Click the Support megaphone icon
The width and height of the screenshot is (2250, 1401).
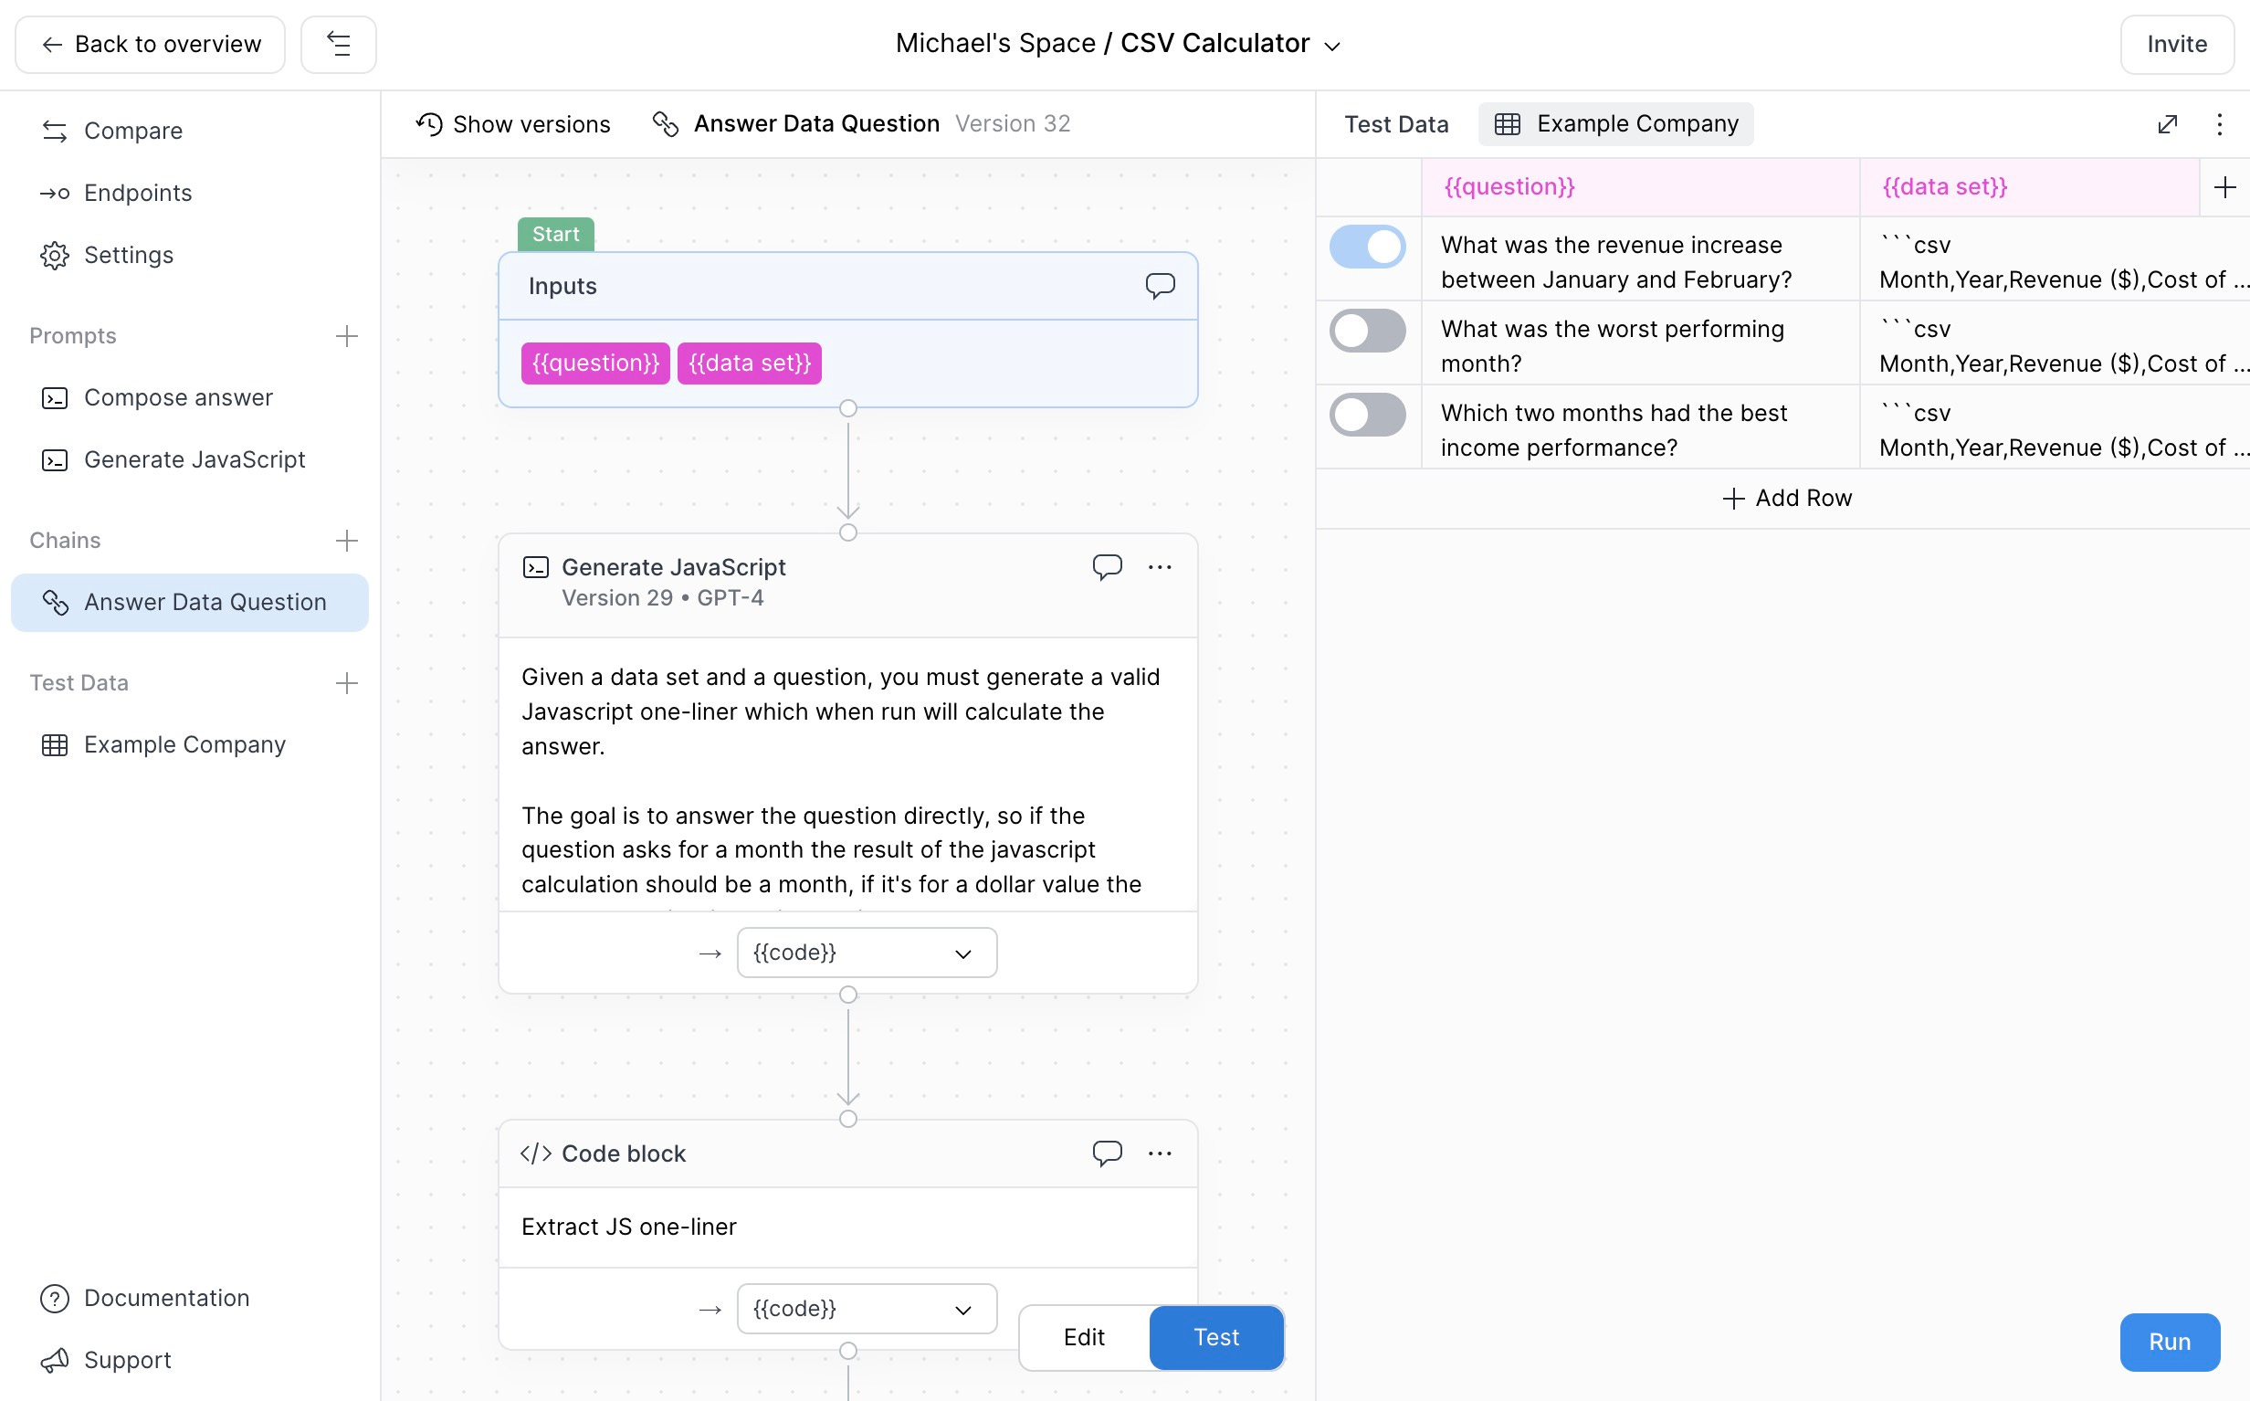coord(55,1360)
